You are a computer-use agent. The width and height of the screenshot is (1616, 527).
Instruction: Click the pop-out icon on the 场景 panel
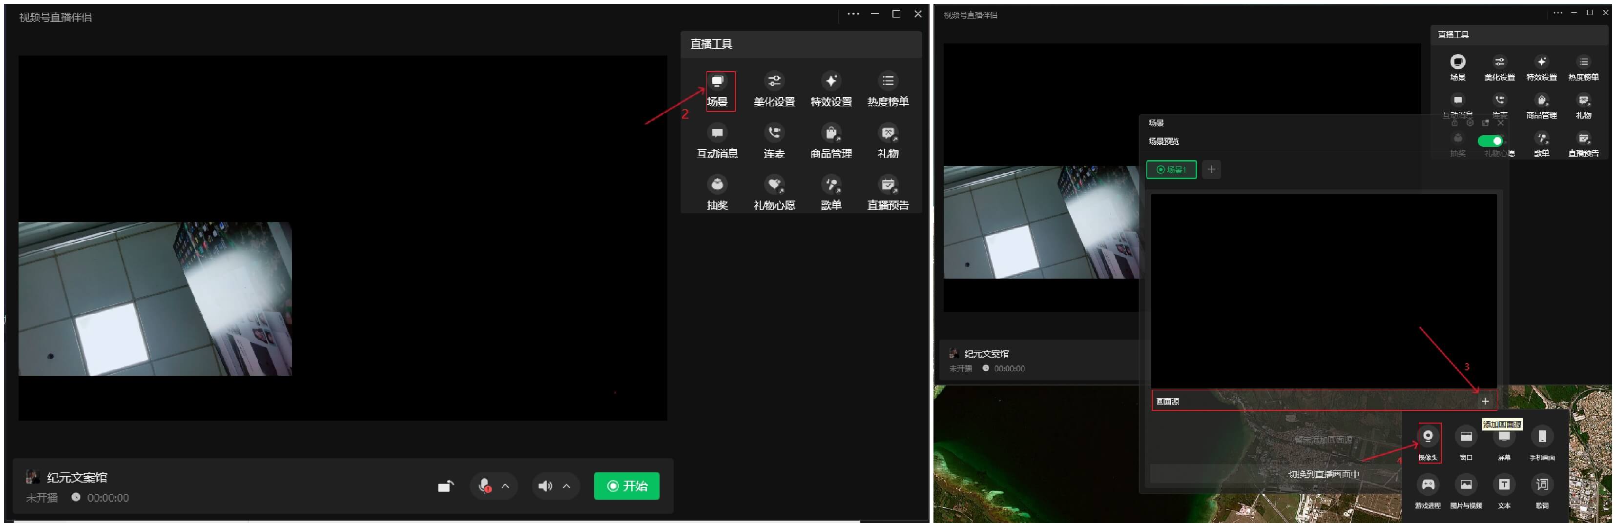(1485, 123)
